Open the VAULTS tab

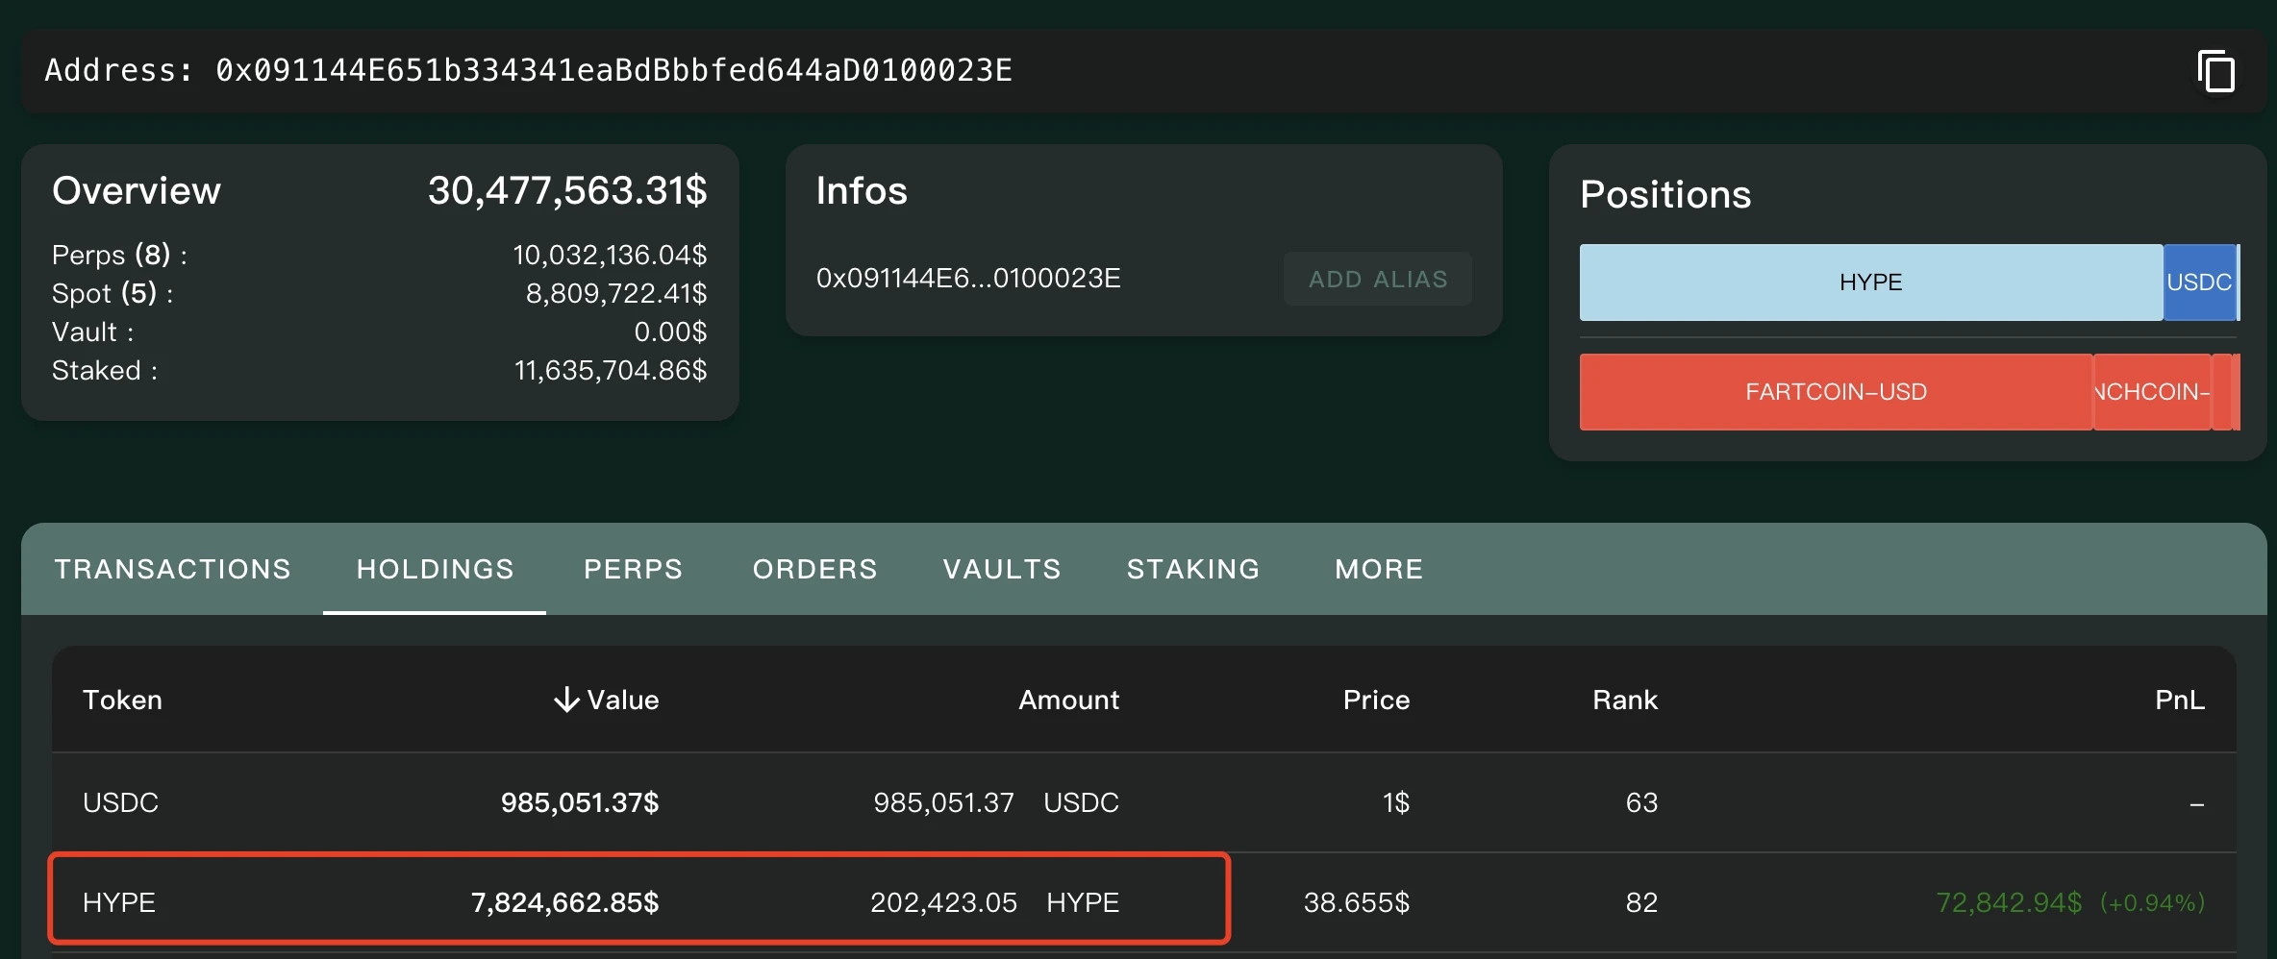coord(1000,569)
